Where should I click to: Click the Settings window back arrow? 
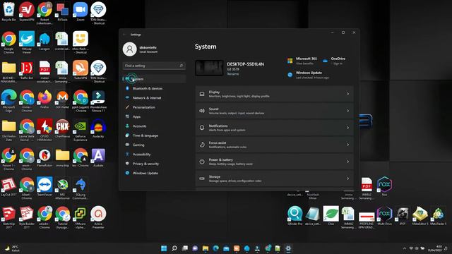click(x=124, y=35)
